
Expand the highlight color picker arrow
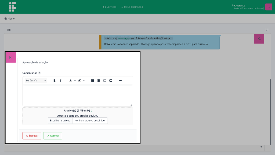pos(84,81)
